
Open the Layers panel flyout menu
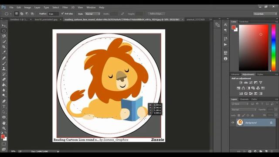tap(276, 99)
